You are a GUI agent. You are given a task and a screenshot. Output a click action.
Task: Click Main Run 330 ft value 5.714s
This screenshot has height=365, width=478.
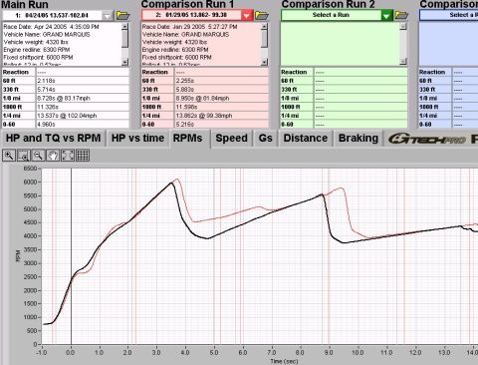[x=83, y=90]
